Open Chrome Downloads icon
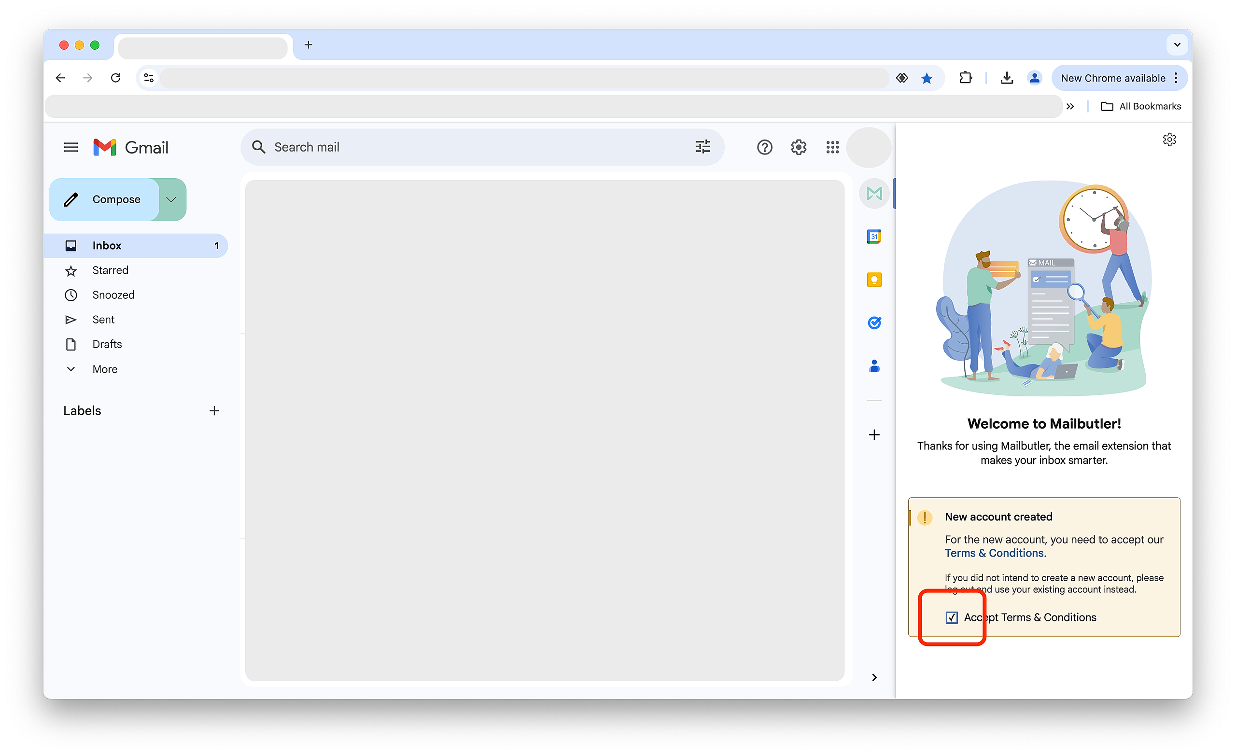1236x756 pixels. (1006, 78)
